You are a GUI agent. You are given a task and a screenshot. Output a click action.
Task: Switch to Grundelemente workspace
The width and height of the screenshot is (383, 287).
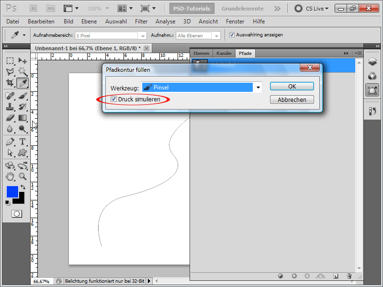click(x=242, y=9)
